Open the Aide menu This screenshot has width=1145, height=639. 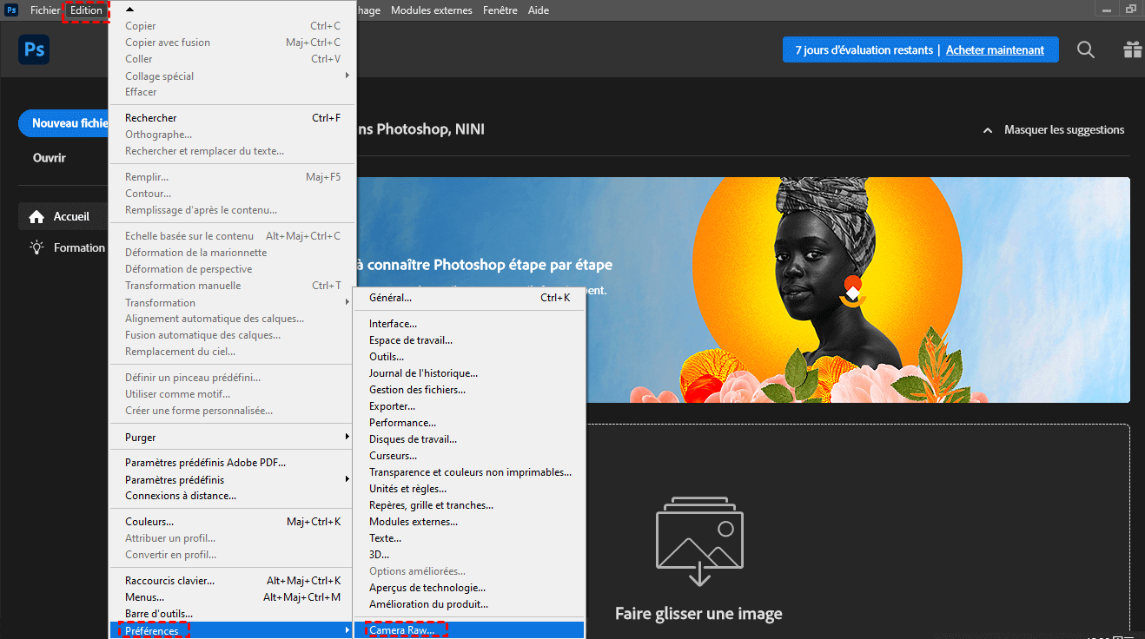coord(540,10)
